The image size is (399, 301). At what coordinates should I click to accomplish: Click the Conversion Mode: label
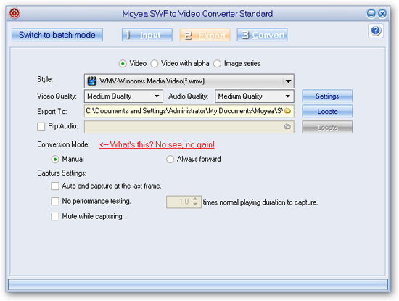pyautogui.click(x=63, y=144)
